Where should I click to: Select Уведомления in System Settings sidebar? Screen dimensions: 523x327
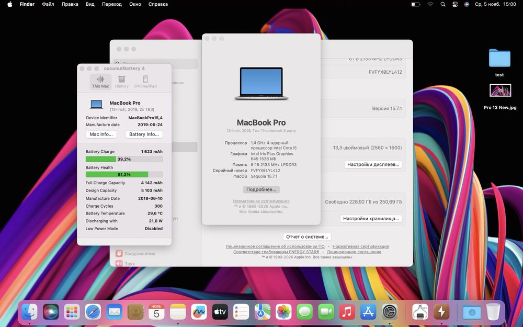tap(135, 254)
